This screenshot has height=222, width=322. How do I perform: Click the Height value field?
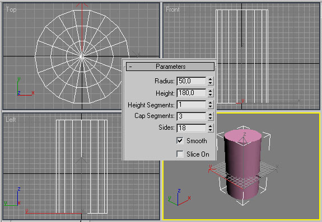(191, 93)
